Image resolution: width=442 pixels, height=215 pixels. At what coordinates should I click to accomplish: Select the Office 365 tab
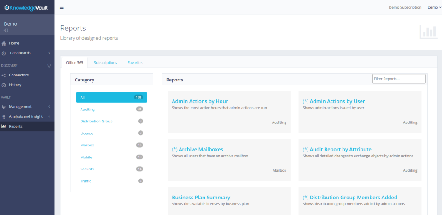[75, 63]
